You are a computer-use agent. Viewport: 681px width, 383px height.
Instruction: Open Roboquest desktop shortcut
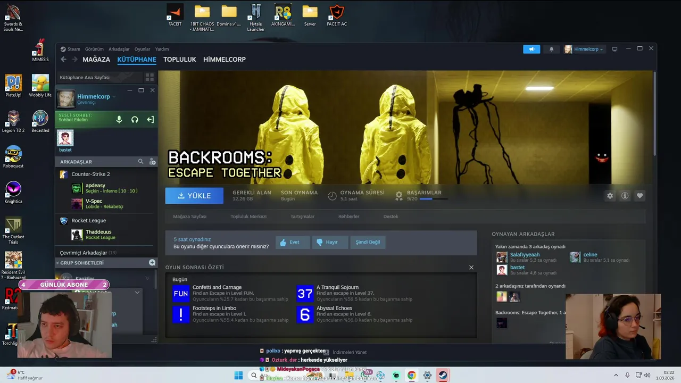tap(13, 157)
